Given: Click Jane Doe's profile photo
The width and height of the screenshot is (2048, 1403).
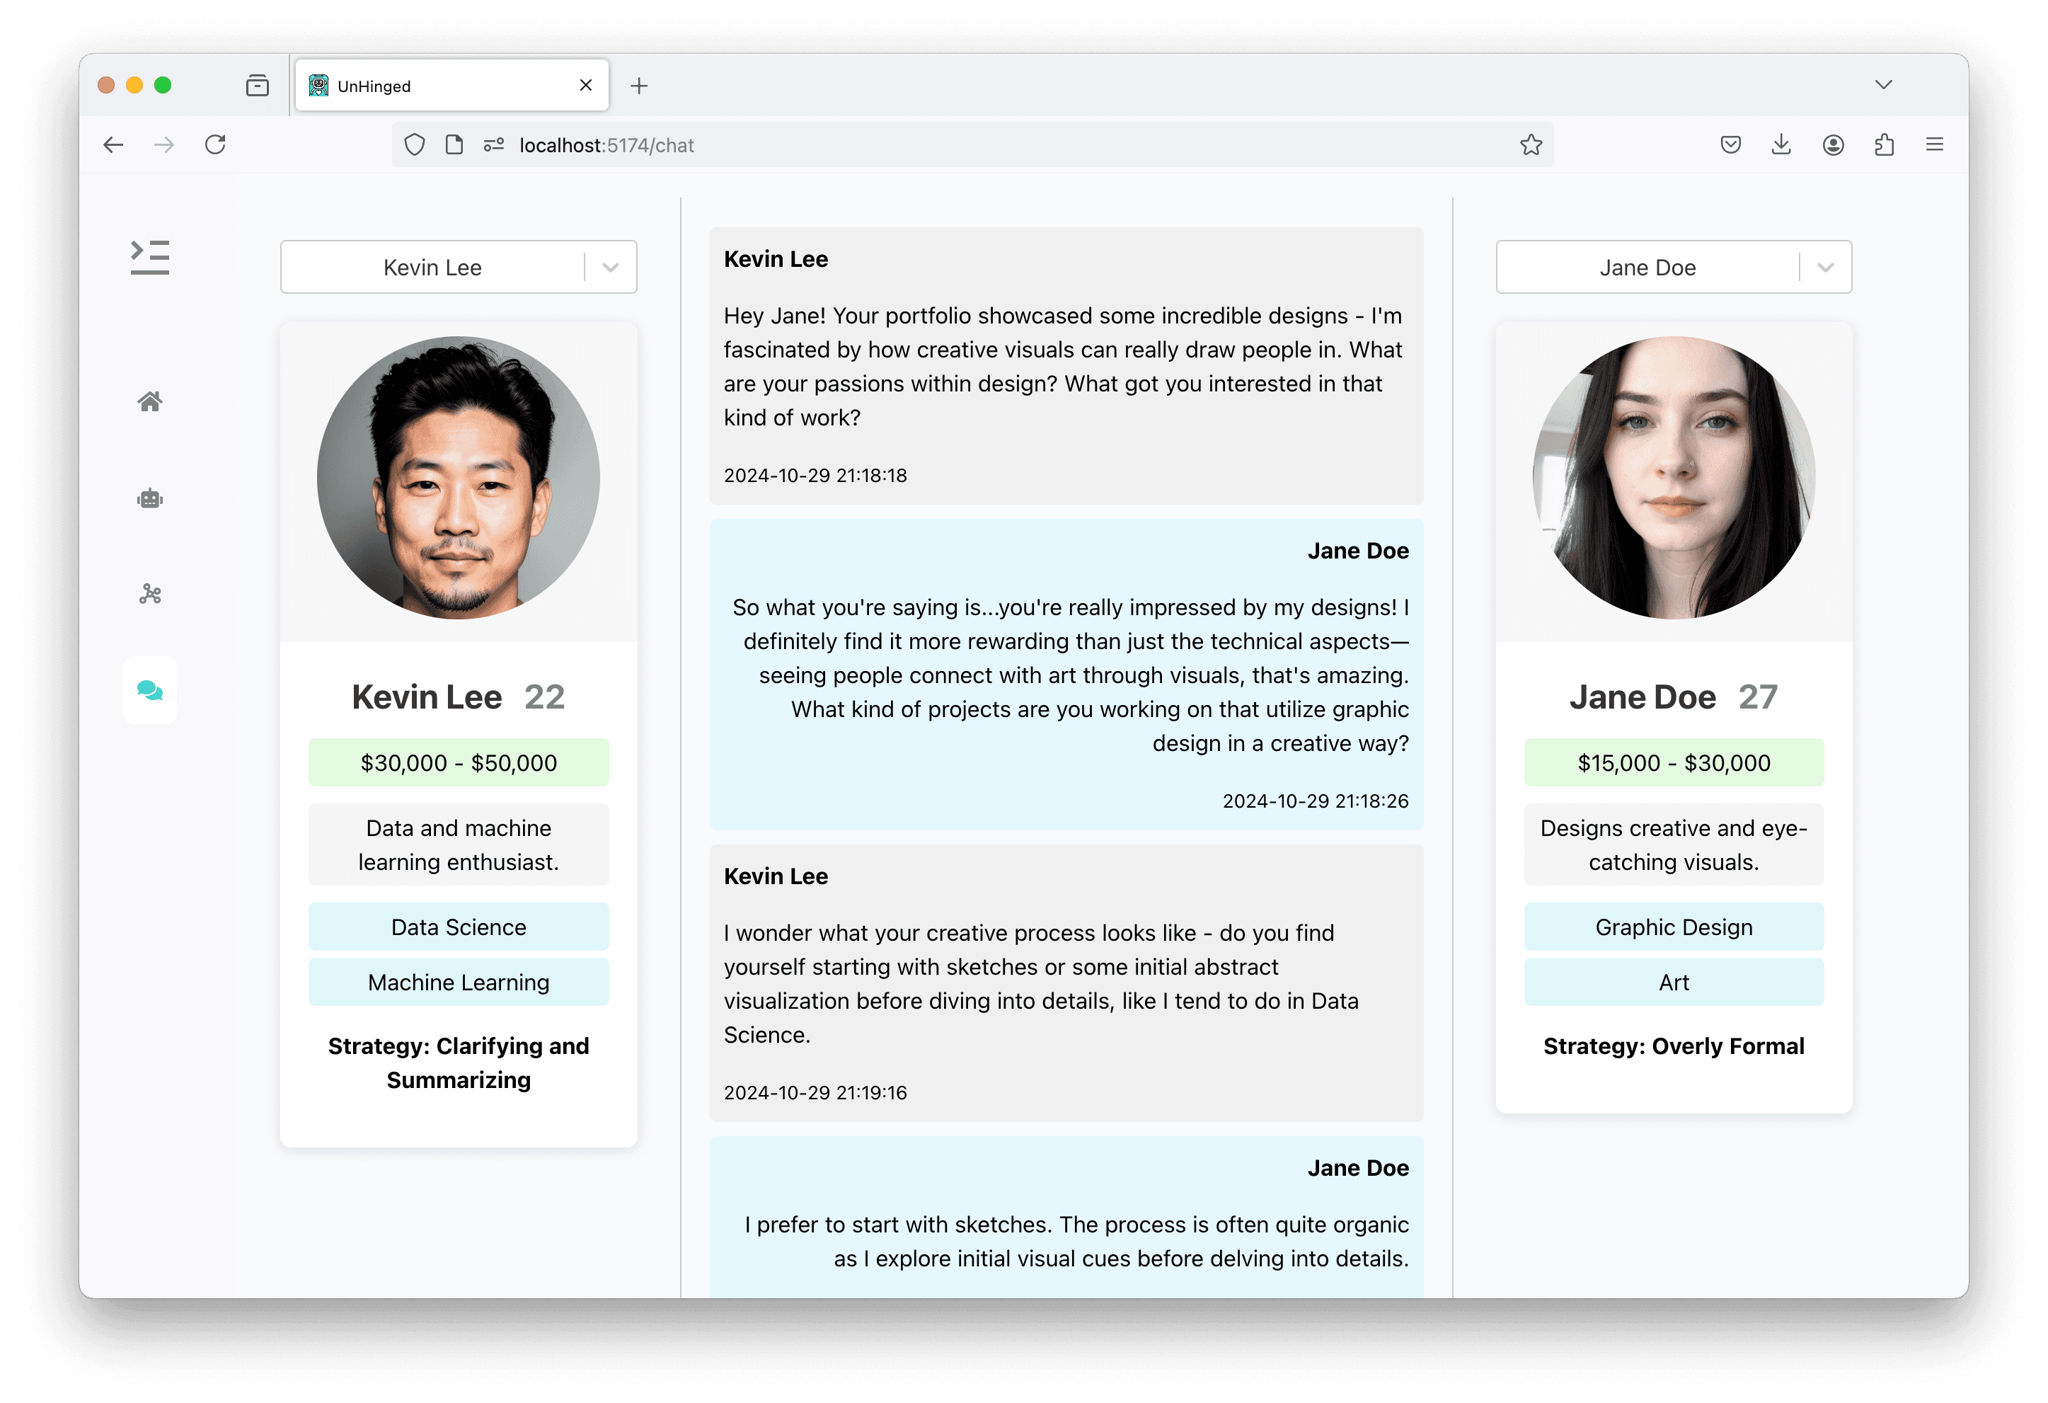Looking at the screenshot, I should [x=1674, y=478].
